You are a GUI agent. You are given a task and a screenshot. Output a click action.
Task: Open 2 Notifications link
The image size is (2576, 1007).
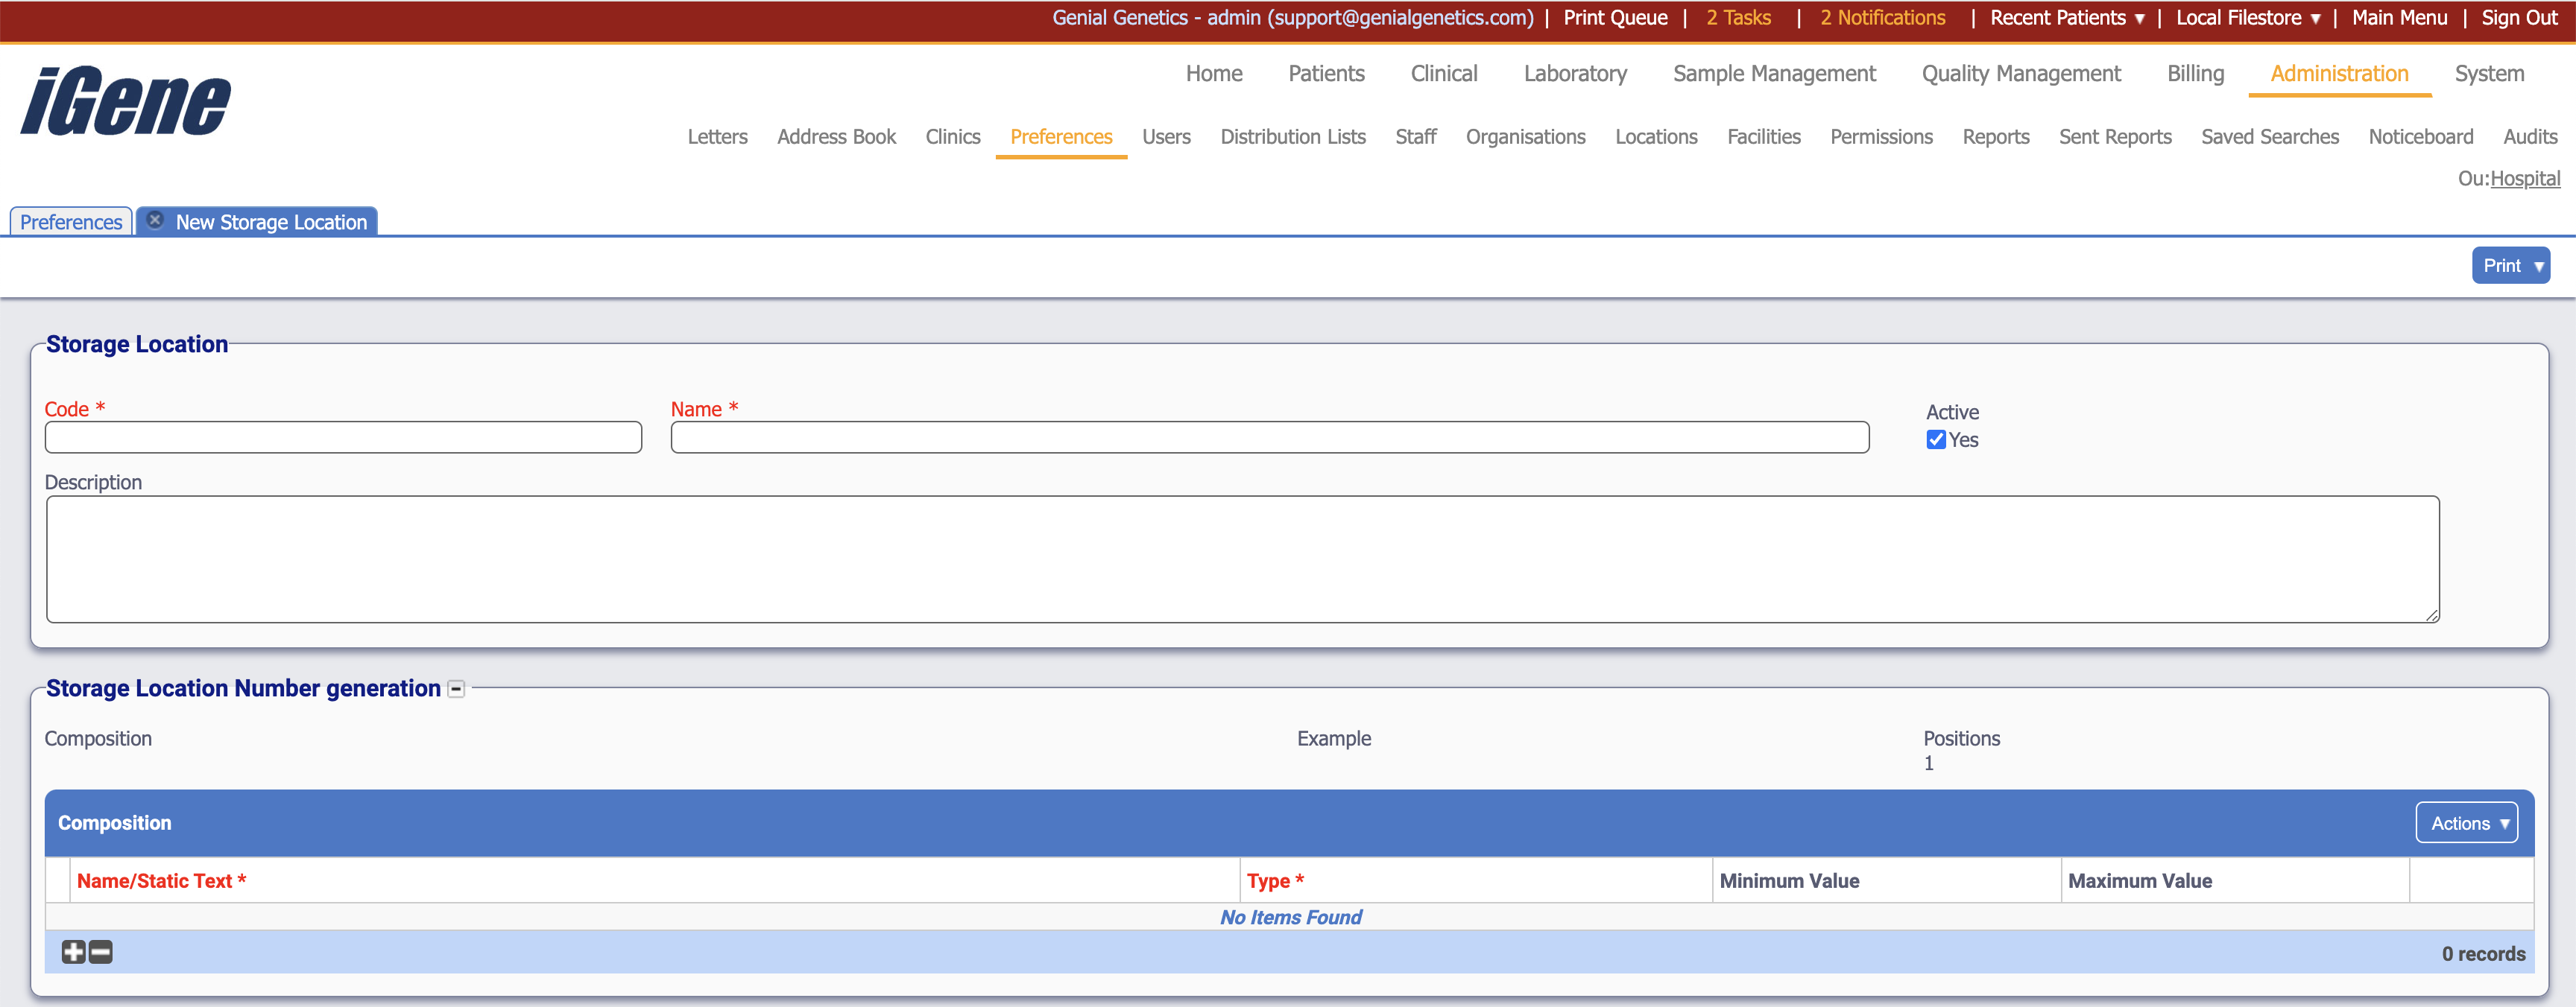(1882, 18)
